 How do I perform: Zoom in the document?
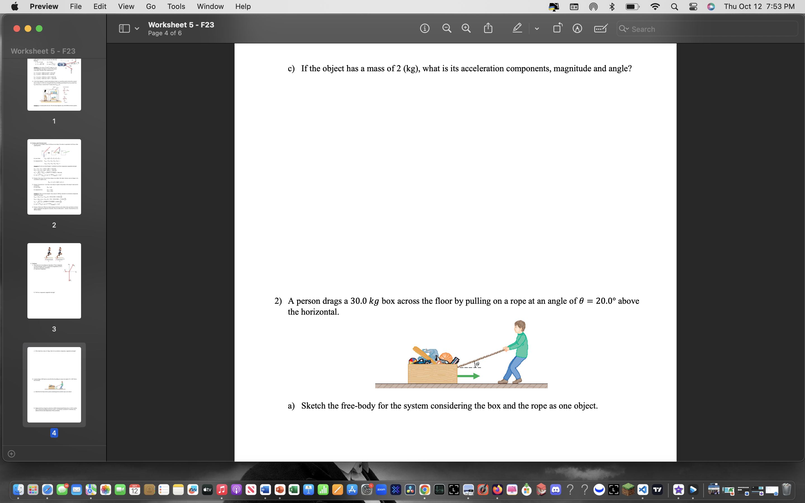tap(466, 29)
